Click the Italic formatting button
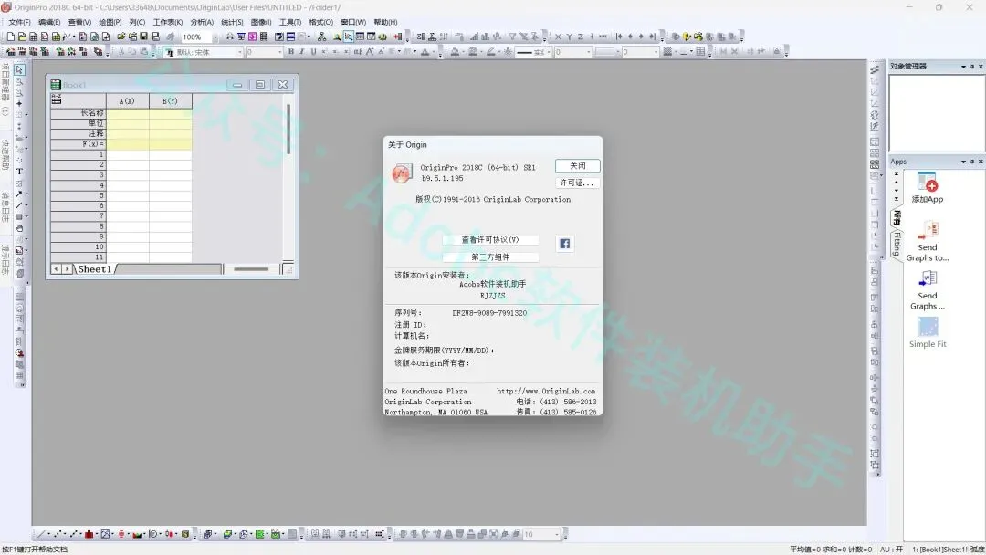986x555 pixels. click(x=302, y=52)
